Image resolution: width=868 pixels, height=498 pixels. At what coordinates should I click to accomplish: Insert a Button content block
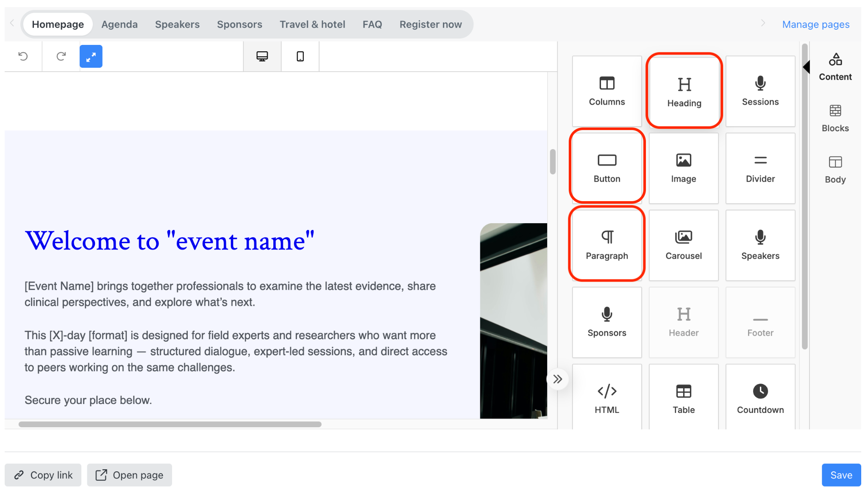pos(607,168)
